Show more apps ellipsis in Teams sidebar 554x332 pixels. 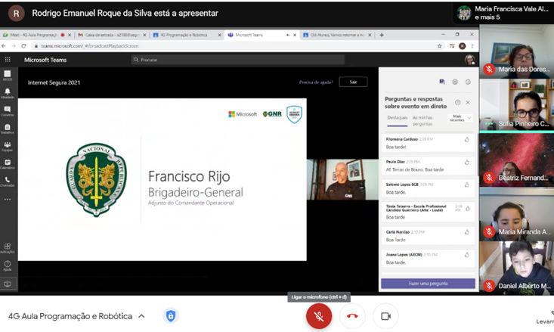tap(8, 200)
